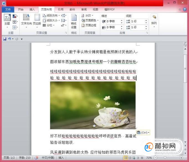
Task: Switch to print layout view icon
Action: (126, 158)
